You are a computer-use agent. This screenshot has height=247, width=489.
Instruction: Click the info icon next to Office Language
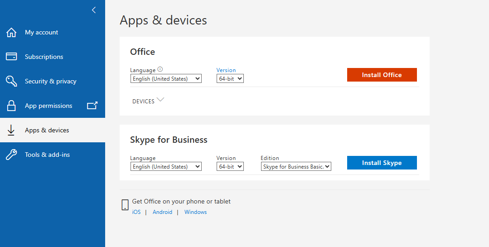click(x=160, y=69)
